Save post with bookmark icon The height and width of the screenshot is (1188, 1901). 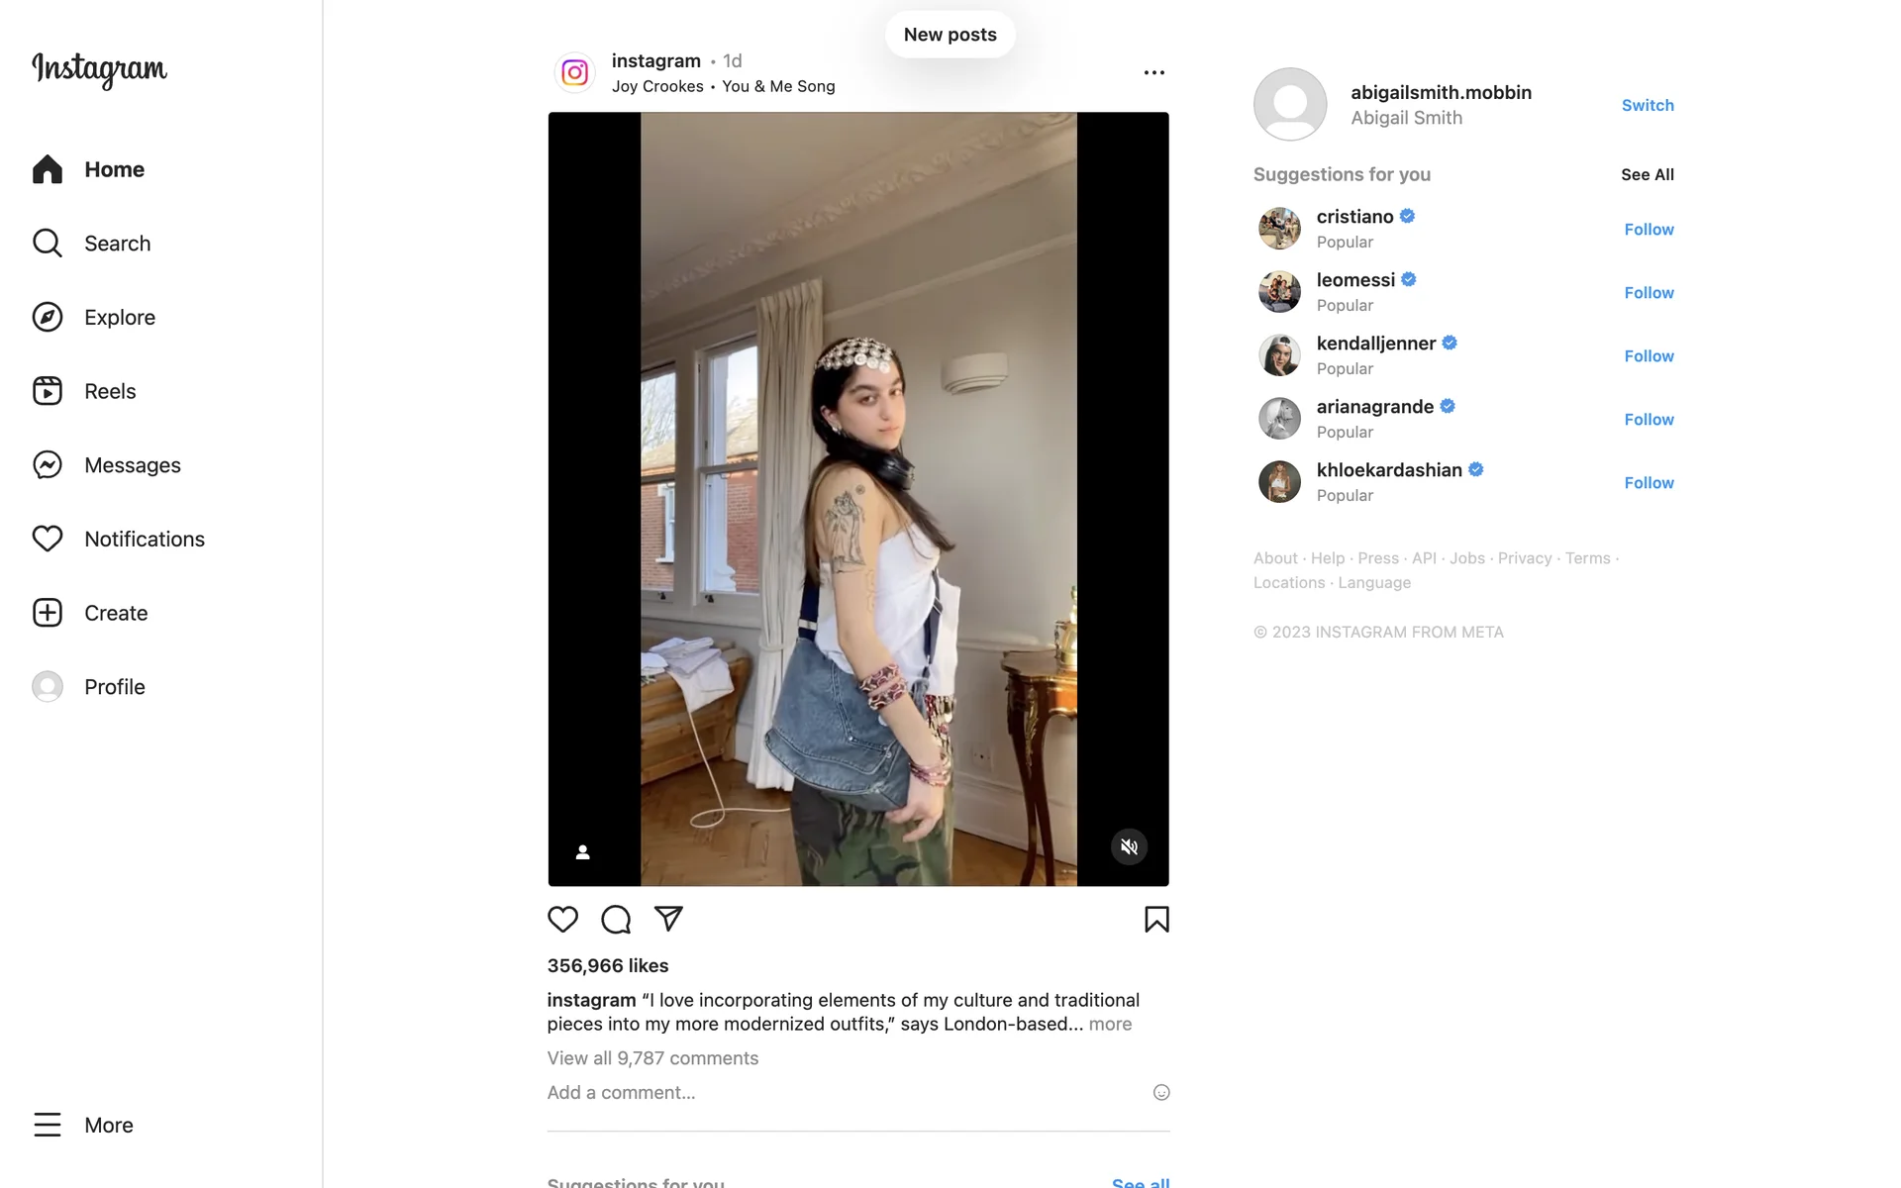point(1156,920)
